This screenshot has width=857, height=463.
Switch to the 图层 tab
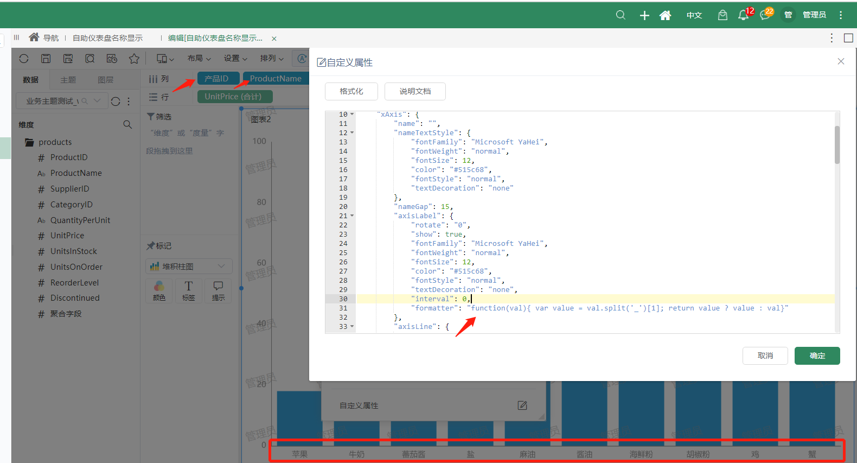105,80
